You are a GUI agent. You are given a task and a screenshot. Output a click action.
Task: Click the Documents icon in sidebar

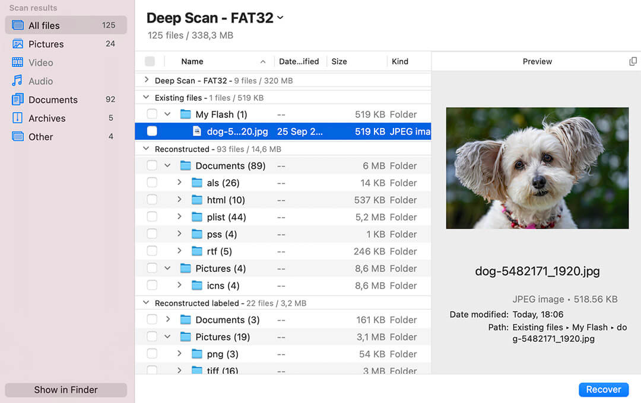(18, 100)
